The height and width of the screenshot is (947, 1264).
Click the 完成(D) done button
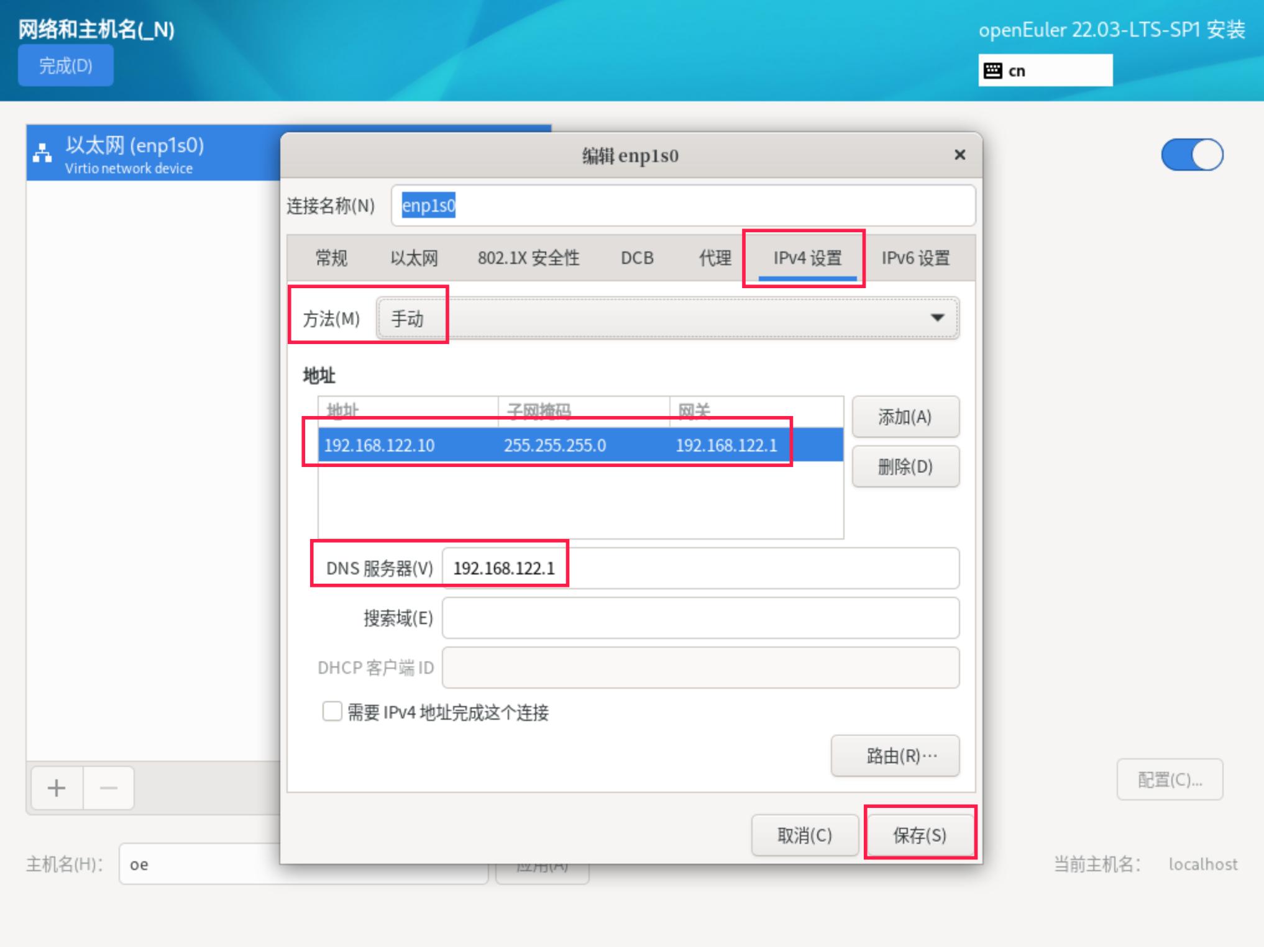point(65,65)
